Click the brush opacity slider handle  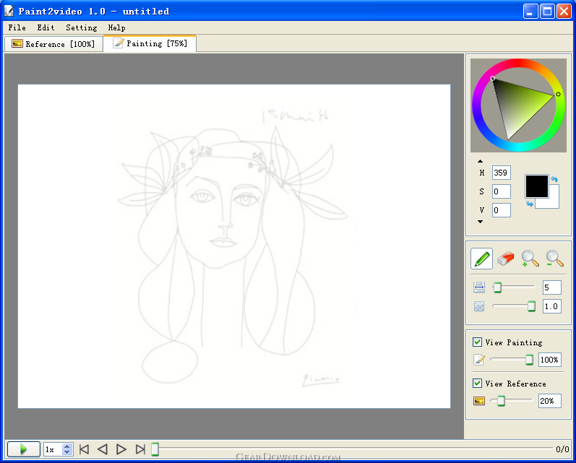pos(531,306)
